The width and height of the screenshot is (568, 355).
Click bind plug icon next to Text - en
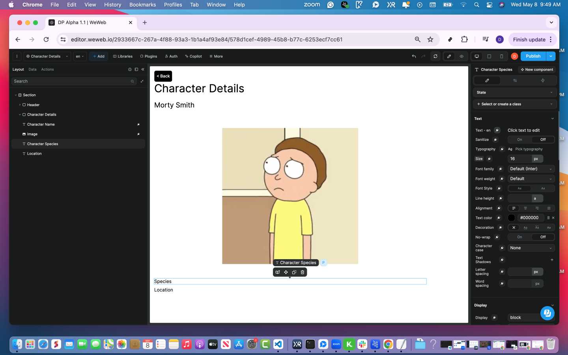(497, 130)
